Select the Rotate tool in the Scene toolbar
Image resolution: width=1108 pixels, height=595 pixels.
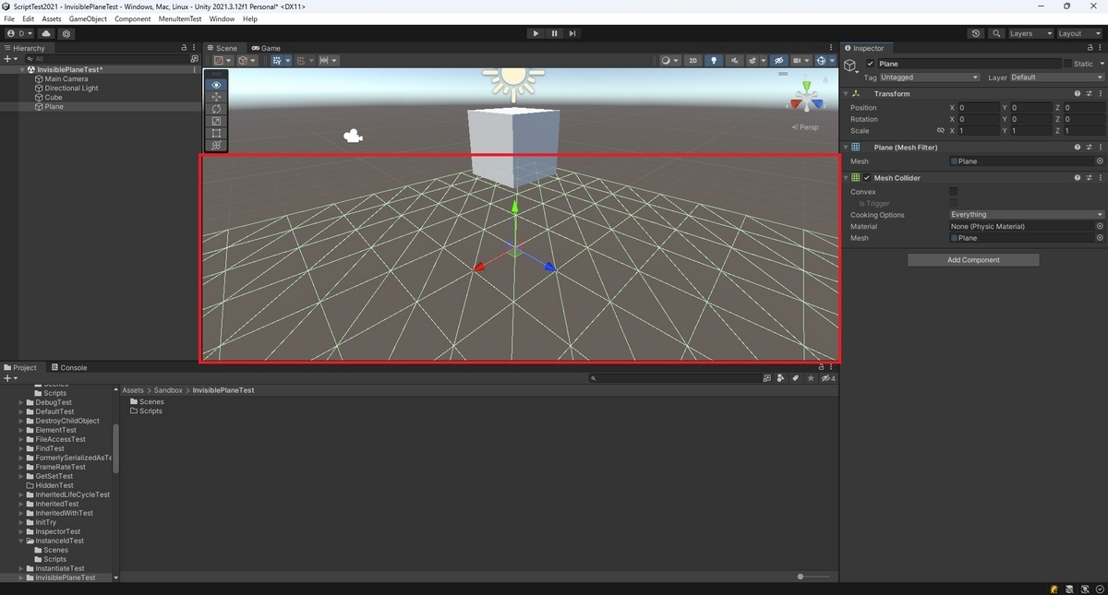(x=216, y=109)
